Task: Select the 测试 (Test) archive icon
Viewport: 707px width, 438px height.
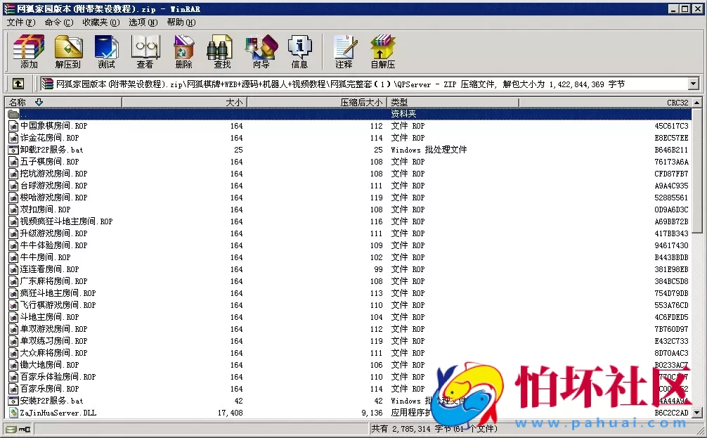Action: click(106, 51)
